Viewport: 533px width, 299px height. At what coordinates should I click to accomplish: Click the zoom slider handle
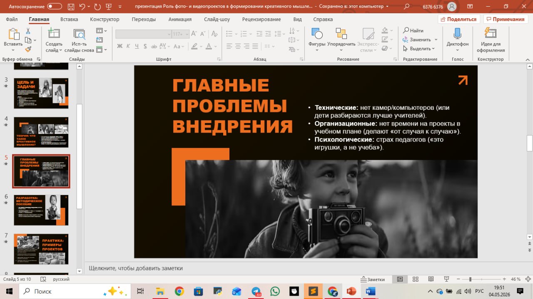470,279
